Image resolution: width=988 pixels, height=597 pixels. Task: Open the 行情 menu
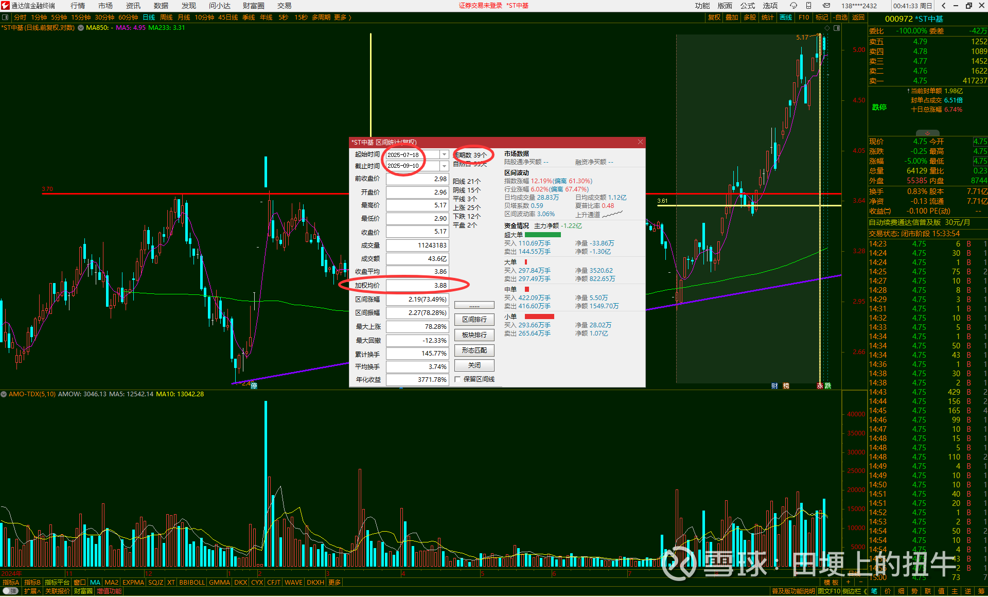(78, 6)
